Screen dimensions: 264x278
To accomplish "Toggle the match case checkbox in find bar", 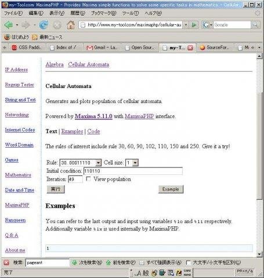I will click(x=188, y=262).
